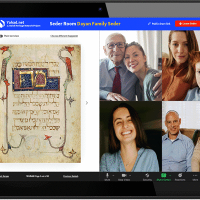Click the link chain icon beside Public share link
Image resolution: width=200 pixels, height=200 pixels.
pyautogui.click(x=149, y=23)
